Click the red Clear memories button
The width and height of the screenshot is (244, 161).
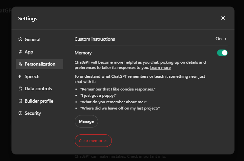coord(93,141)
